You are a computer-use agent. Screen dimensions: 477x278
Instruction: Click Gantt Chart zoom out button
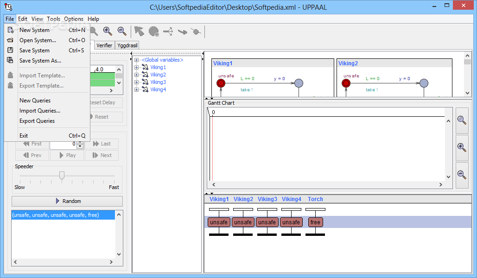[462, 175]
